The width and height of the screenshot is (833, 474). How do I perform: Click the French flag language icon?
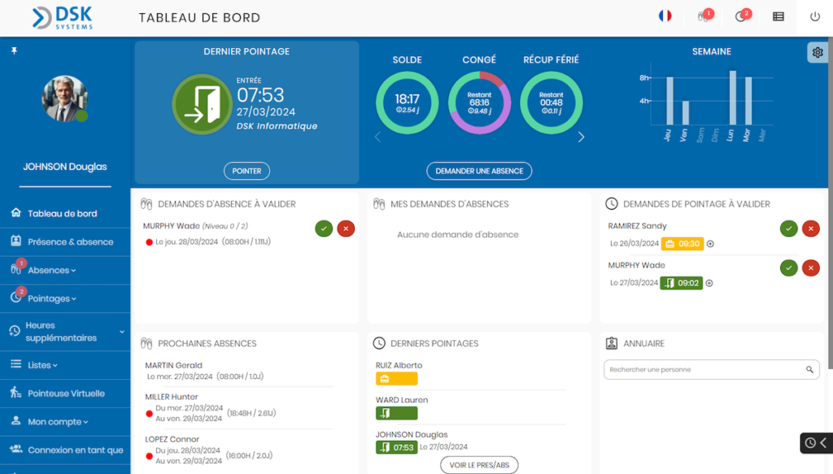665,16
